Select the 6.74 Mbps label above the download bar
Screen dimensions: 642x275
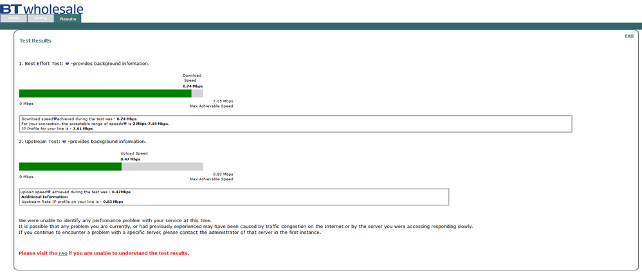point(192,86)
